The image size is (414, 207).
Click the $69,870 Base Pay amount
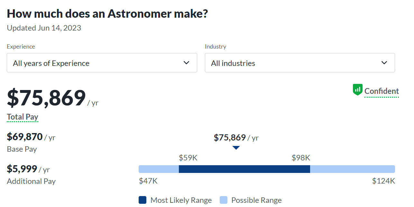(x=25, y=137)
